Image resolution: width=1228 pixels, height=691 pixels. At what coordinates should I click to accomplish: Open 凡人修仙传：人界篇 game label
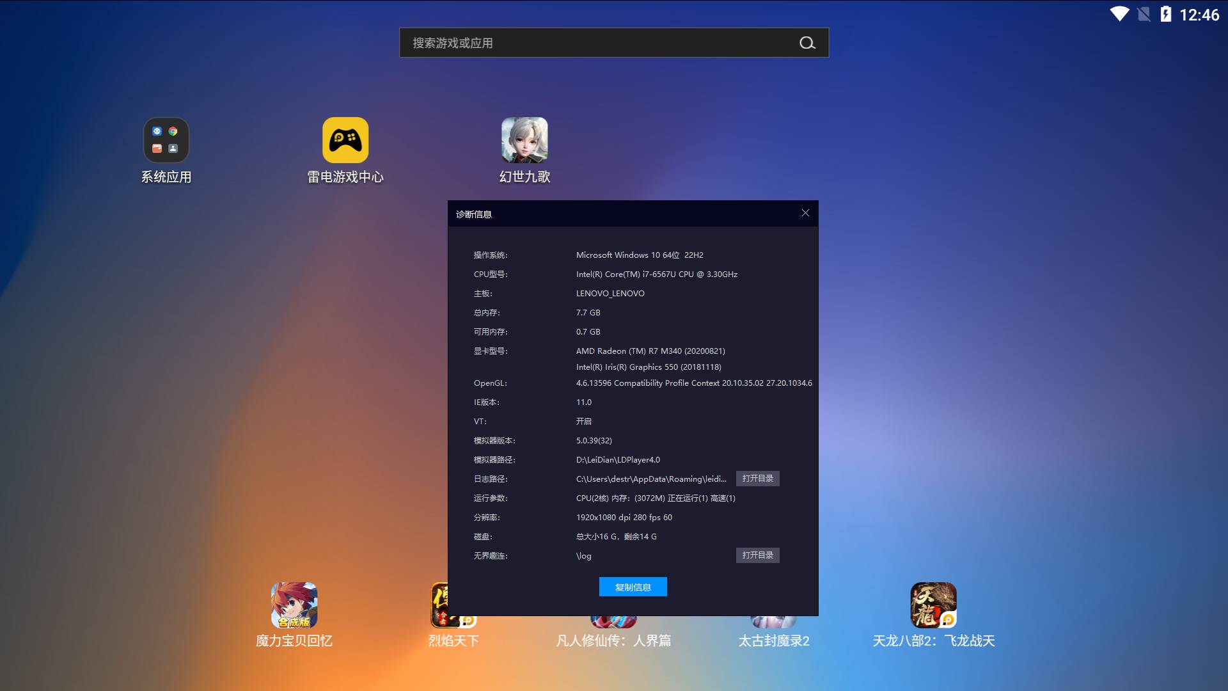613,640
